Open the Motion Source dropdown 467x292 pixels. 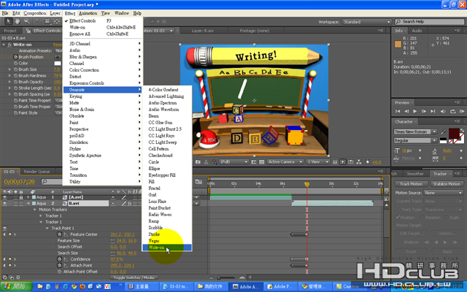click(444, 193)
